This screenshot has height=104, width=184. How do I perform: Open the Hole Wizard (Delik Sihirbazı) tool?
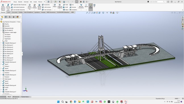pyautogui.click(x=34, y=7)
